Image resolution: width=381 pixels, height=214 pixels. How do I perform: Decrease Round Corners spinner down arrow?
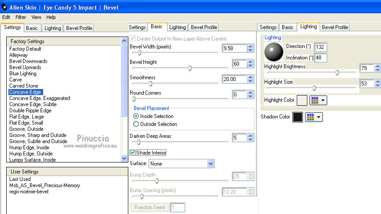pyautogui.click(x=250, y=96)
